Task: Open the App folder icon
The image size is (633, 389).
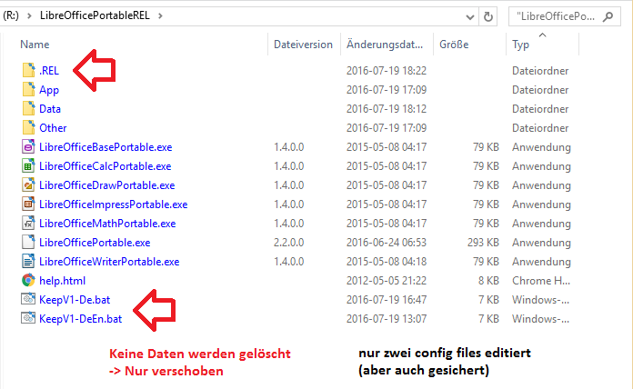Action: 29,89
